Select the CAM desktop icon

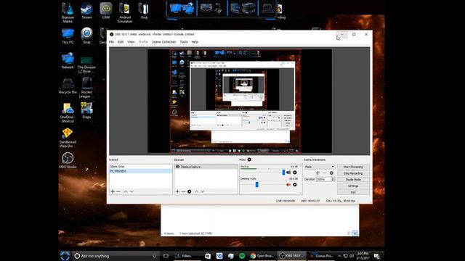(x=106, y=12)
